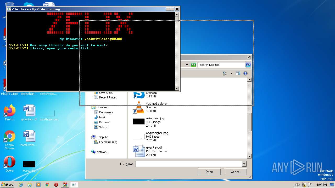
Task: Click the Start button
Action: [x=7, y=184]
